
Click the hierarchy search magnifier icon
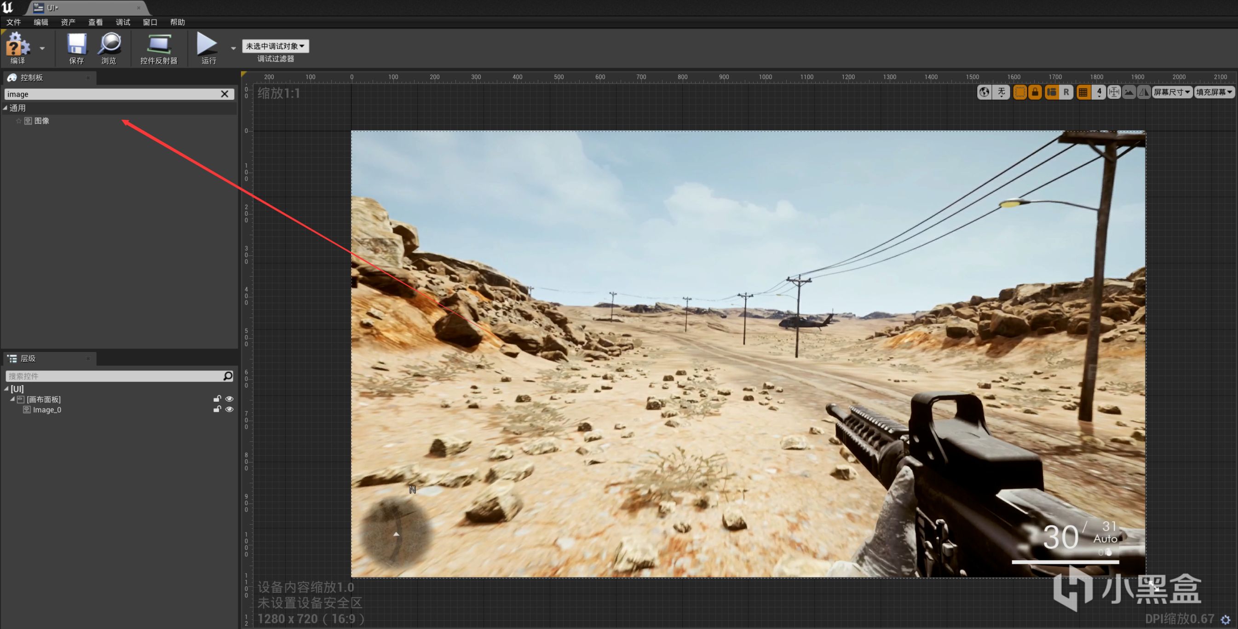(x=228, y=376)
